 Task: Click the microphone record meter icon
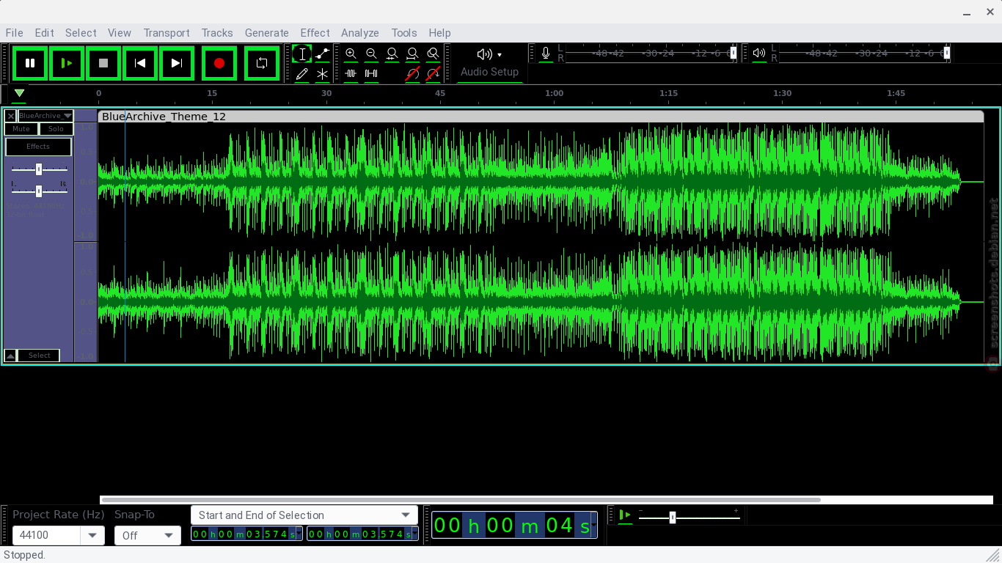click(x=546, y=54)
